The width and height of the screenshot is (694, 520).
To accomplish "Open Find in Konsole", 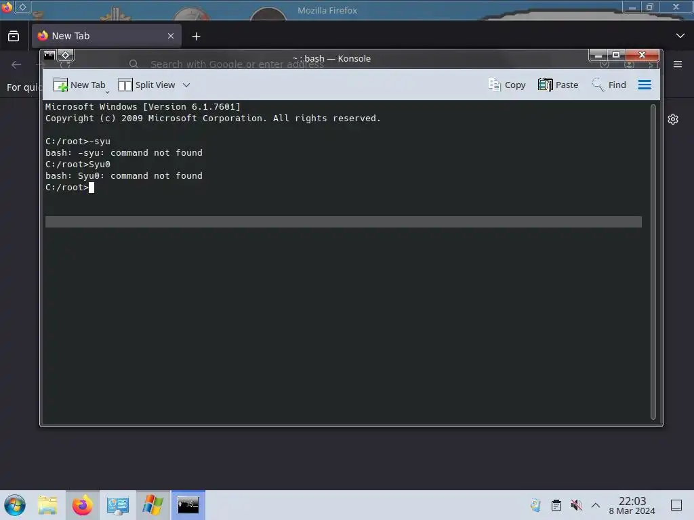I will point(609,85).
